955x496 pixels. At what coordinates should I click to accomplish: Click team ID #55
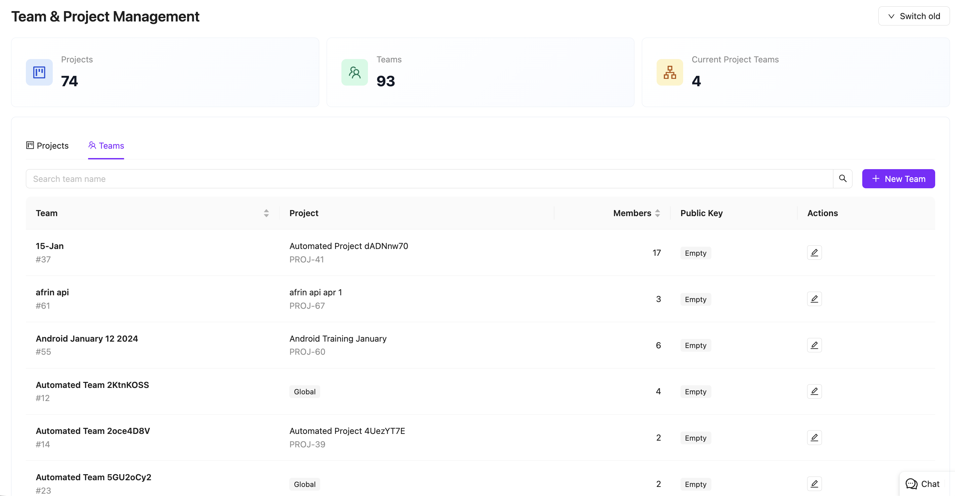tap(43, 352)
